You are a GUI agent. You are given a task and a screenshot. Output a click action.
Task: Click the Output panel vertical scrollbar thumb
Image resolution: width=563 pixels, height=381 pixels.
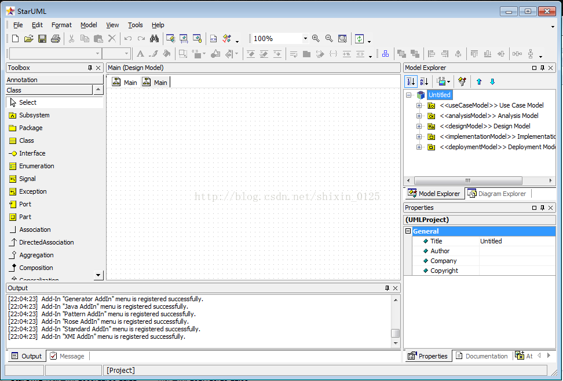point(396,334)
